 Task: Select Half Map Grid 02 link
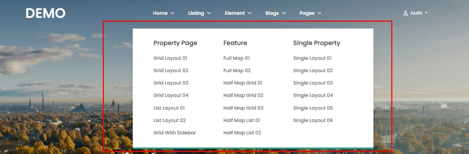coord(243,95)
